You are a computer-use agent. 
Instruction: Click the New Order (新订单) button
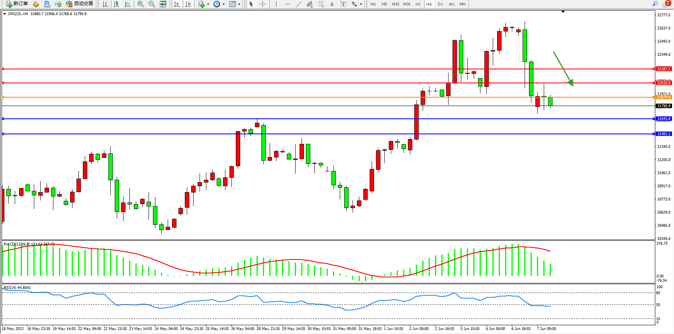[17, 4]
